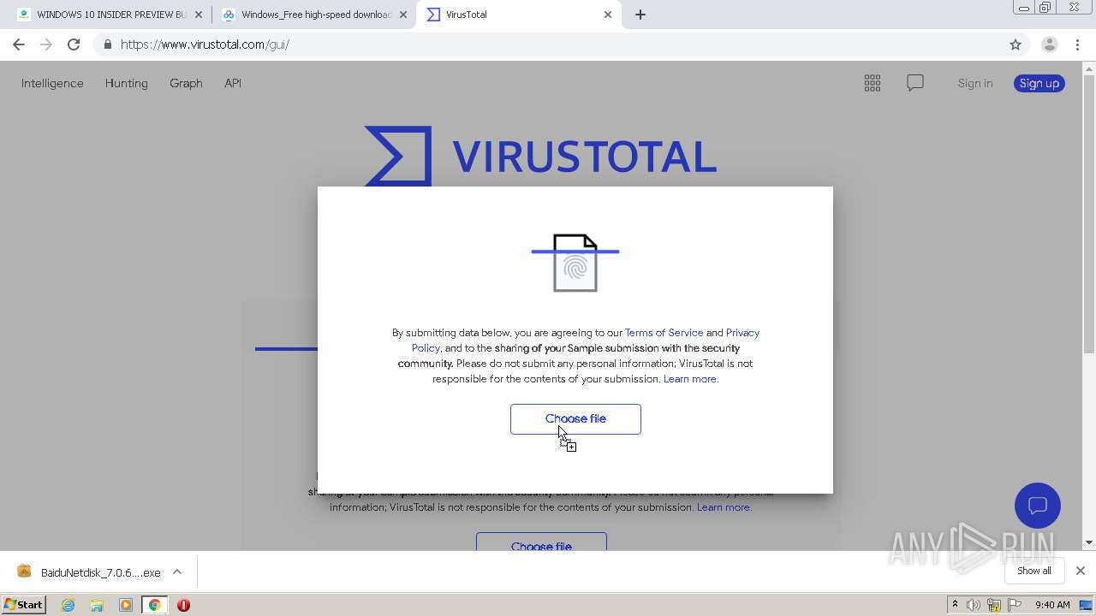
Task: Click the fingerprint file upload icon
Action: coord(575,263)
